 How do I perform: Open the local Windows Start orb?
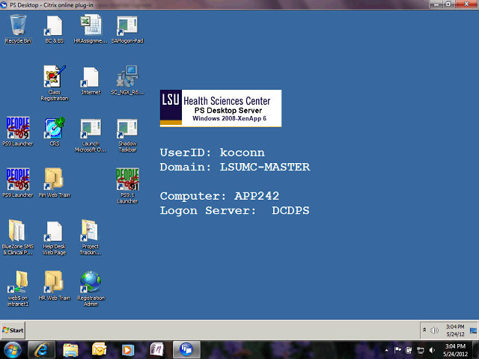(x=10, y=350)
